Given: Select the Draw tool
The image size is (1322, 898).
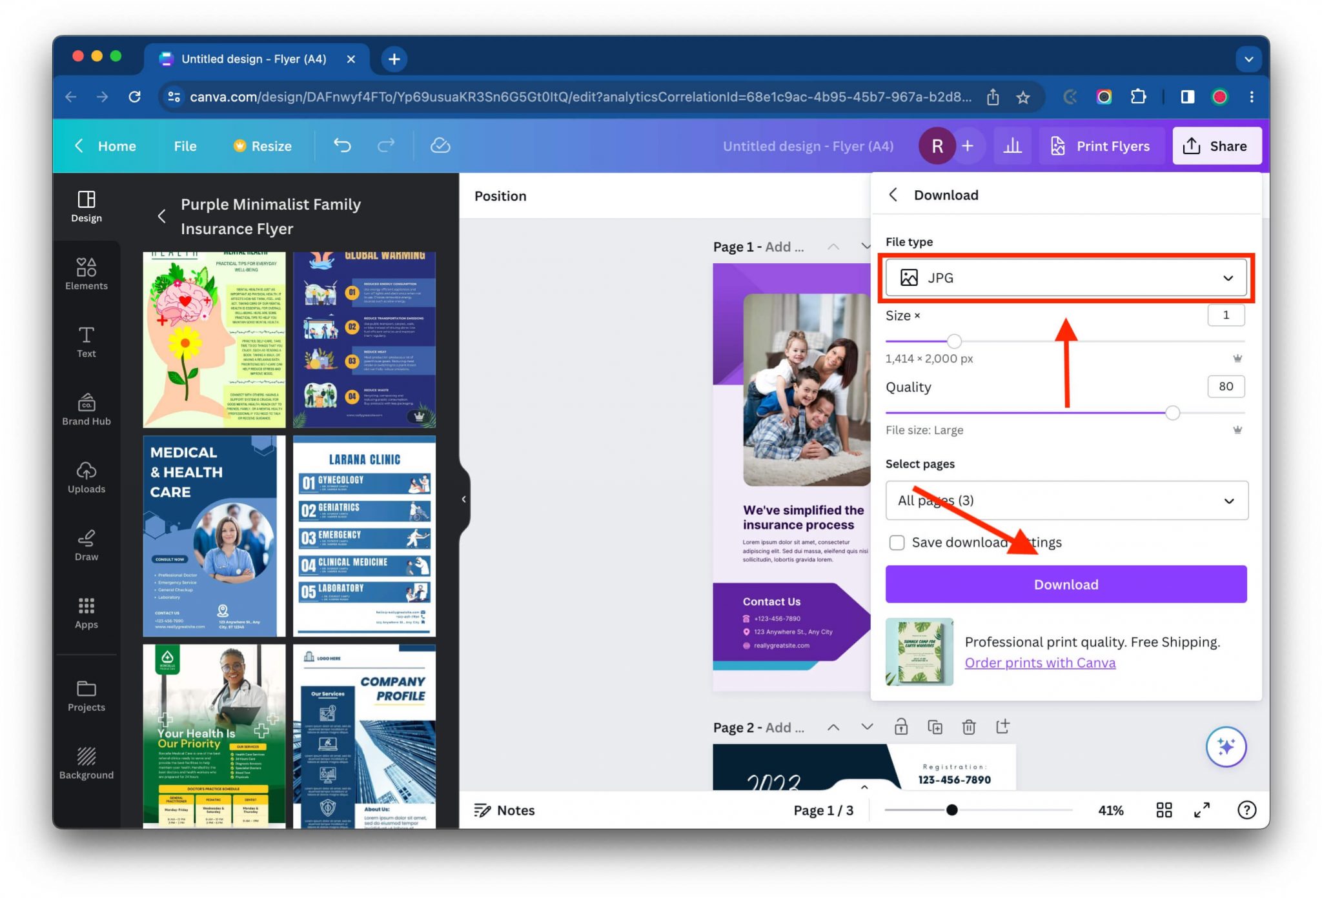Looking at the screenshot, I should coord(86,545).
